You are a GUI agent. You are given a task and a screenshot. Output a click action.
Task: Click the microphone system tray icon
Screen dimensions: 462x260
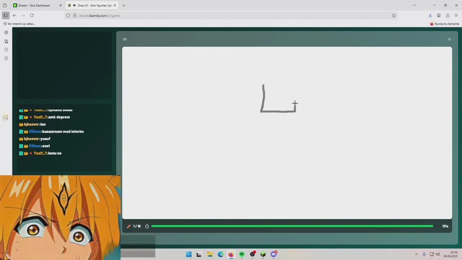[424, 254]
